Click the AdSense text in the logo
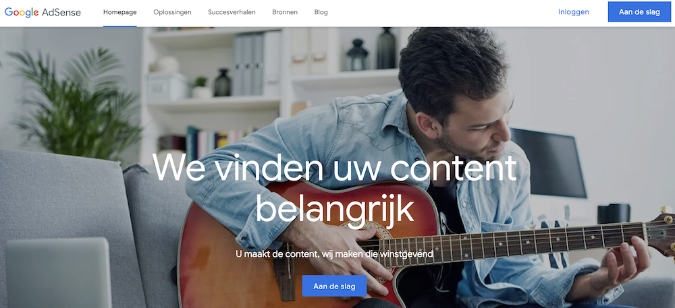 tap(61, 12)
